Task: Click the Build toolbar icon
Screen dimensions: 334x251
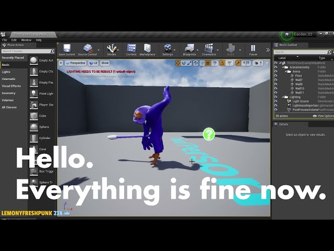Action: 231,48
